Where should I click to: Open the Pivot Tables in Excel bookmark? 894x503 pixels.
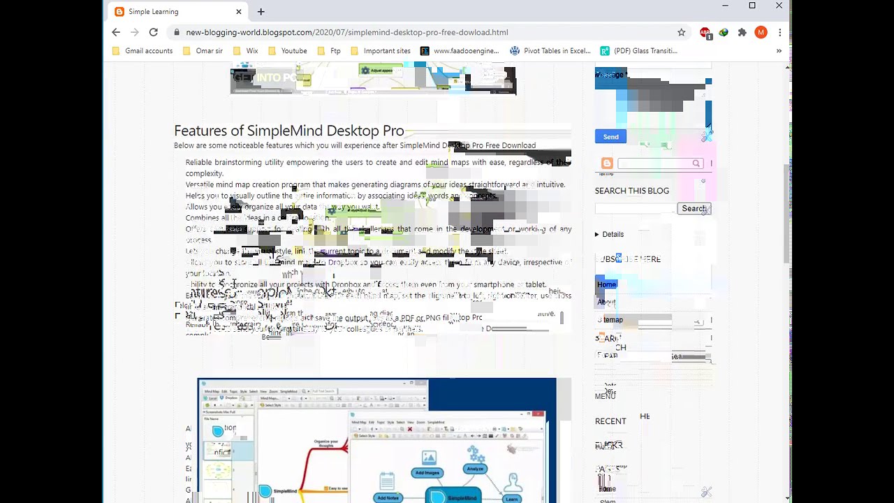550,50
